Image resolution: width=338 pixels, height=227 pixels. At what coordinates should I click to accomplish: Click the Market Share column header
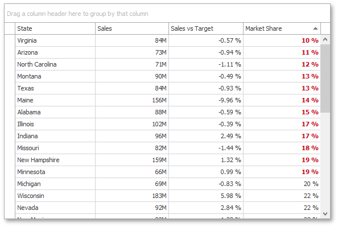282,28
